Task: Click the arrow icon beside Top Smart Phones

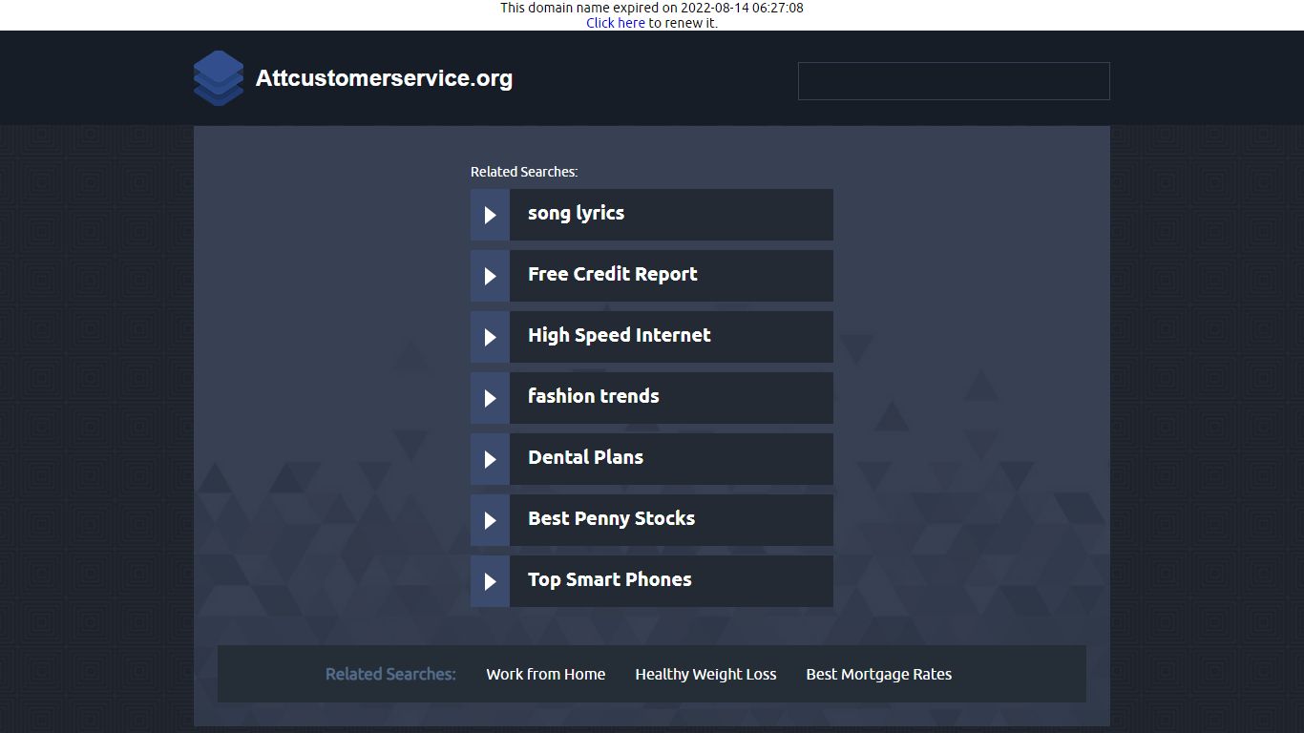Action: (x=490, y=581)
